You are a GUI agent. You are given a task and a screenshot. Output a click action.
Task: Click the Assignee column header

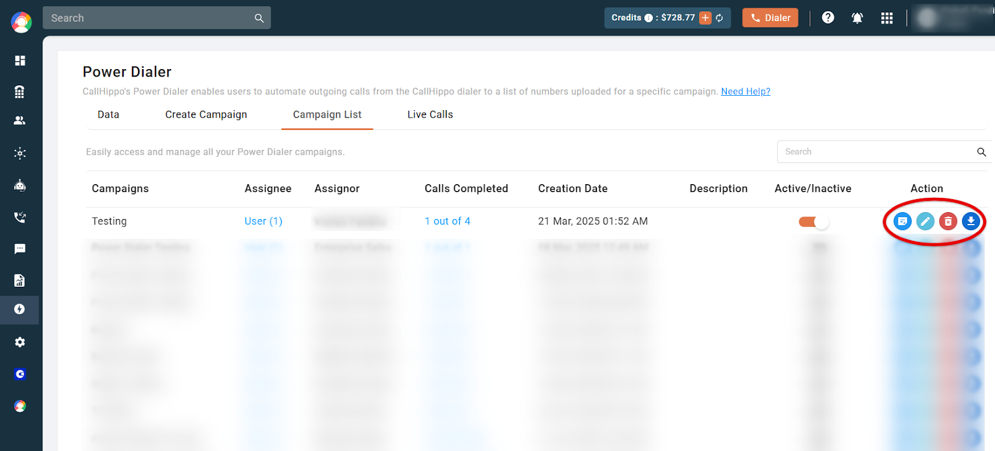point(268,188)
